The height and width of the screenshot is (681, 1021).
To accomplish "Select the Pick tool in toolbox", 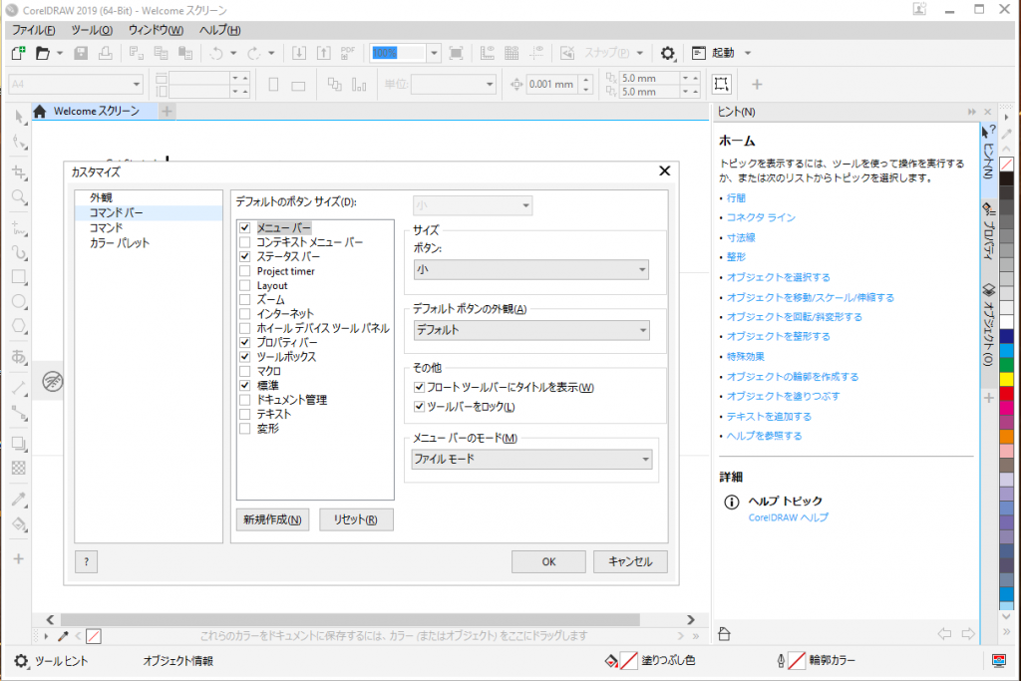I will pos(19,117).
